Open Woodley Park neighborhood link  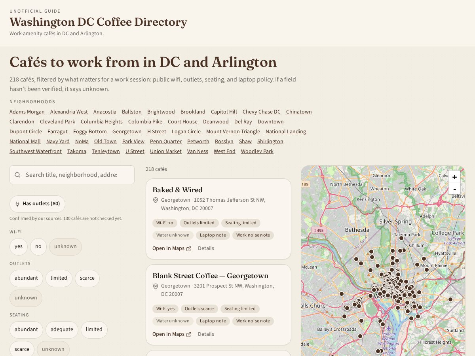[x=257, y=151]
